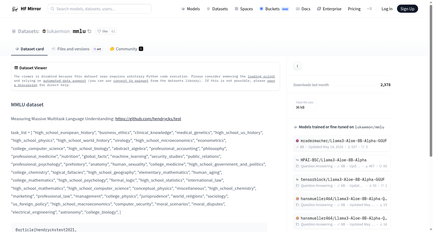Open the loading script link
Screen dimensions: 433x232
tap(261, 77)
